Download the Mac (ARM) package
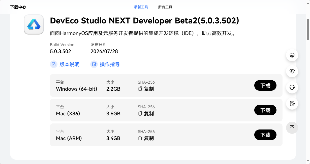Image resolution: width=310 pixels, height=164 pixels. [265, 135]
